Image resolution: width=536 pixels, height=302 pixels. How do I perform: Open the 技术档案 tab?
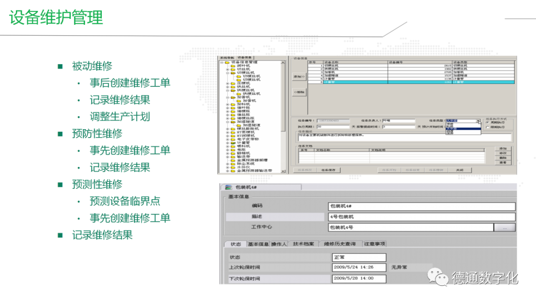tap(303, 244)
